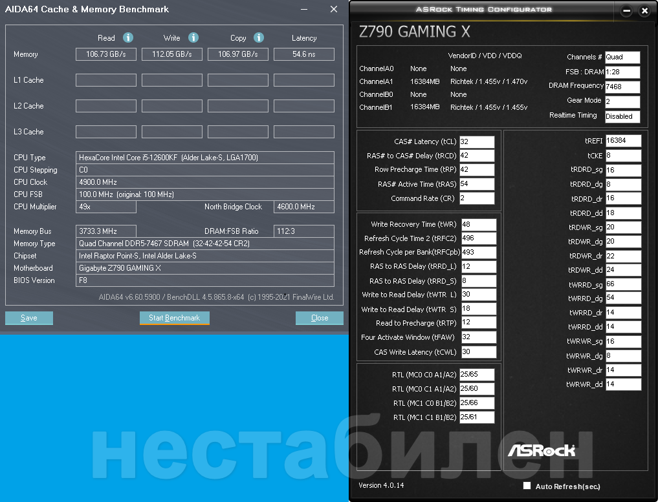Click the Channels # field showing Quad
The image size is (658, 502).
pos(622,58)
